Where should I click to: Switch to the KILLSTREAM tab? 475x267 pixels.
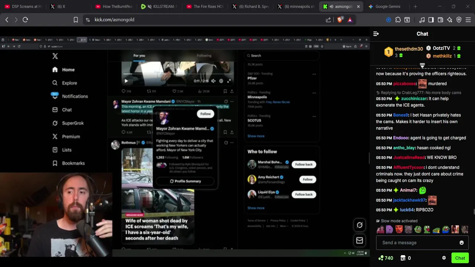[159, 6]
